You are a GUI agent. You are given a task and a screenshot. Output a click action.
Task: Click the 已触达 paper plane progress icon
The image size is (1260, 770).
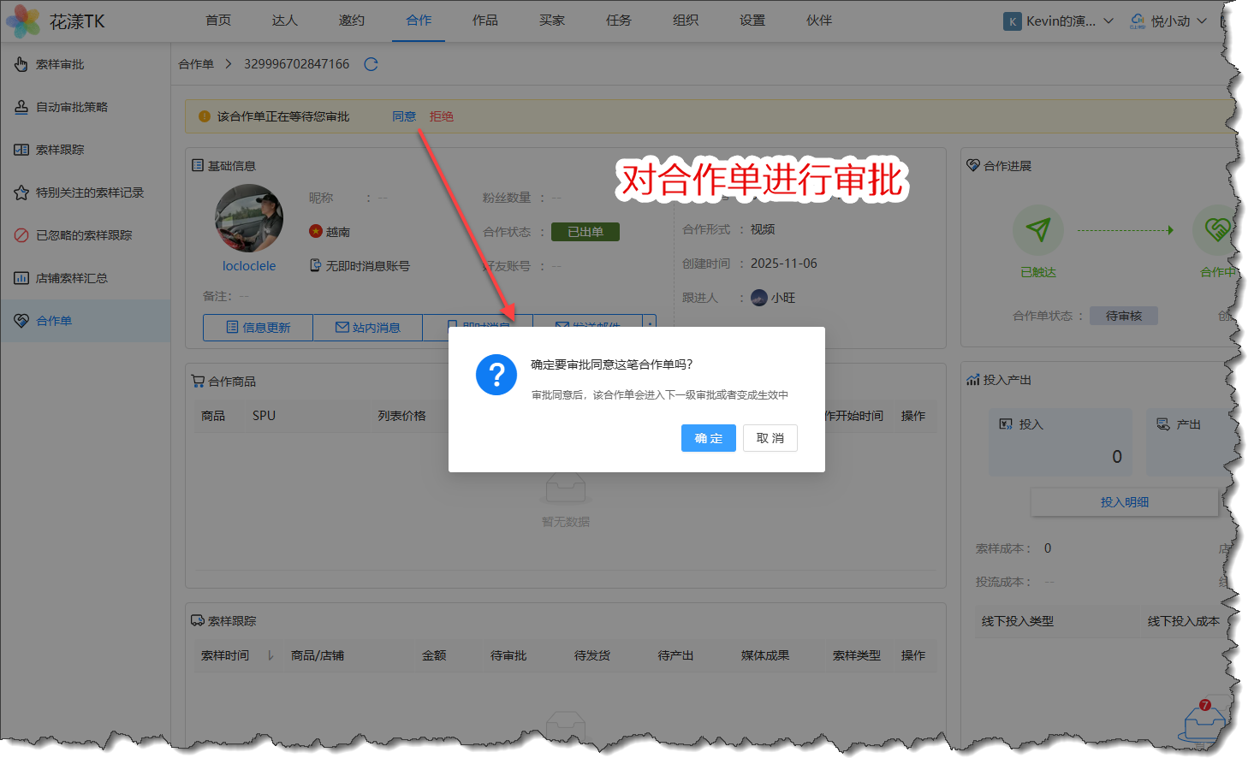point(1037,230)
